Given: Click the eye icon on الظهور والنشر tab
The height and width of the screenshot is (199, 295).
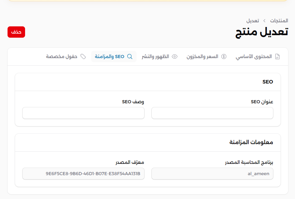Looking at the screenshot, I should pos(175,56).
